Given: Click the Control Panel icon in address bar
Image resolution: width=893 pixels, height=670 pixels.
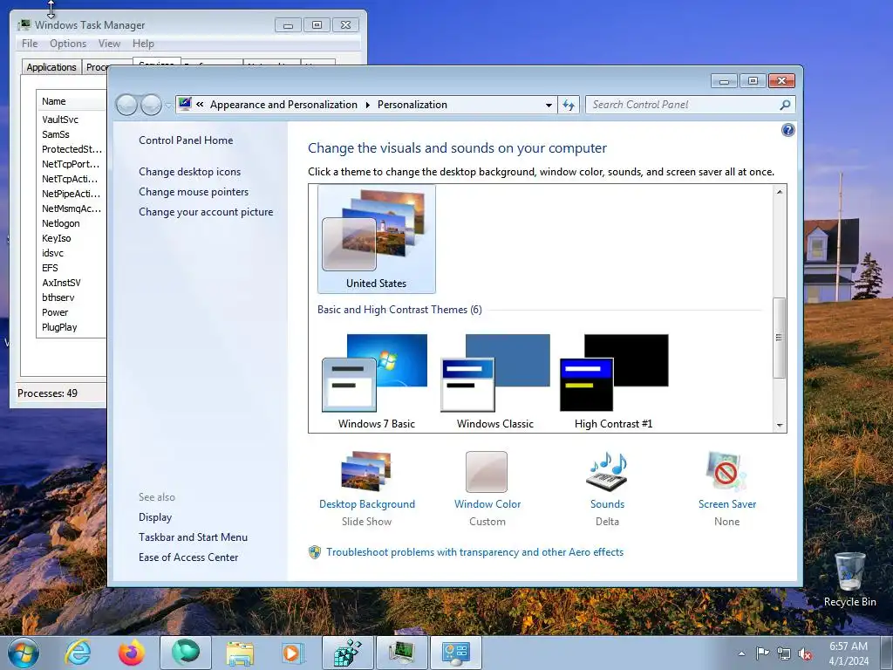Looking at the screenshot, I should 185,104.
